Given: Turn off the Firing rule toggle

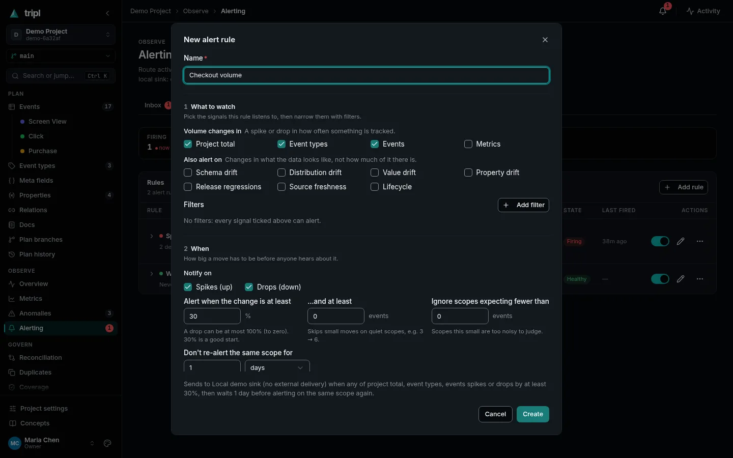Looking at the screenshot, I should click(x=660, y=241).
